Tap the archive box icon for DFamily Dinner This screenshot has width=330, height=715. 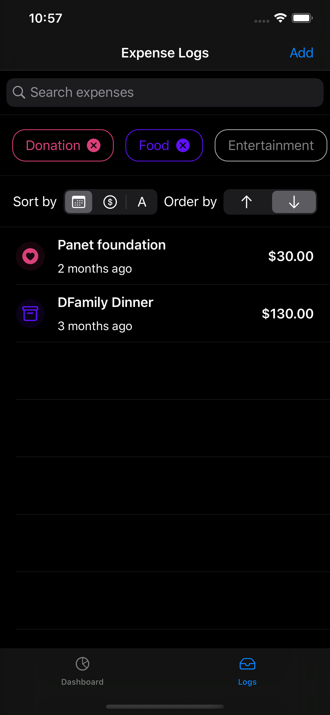30,314
